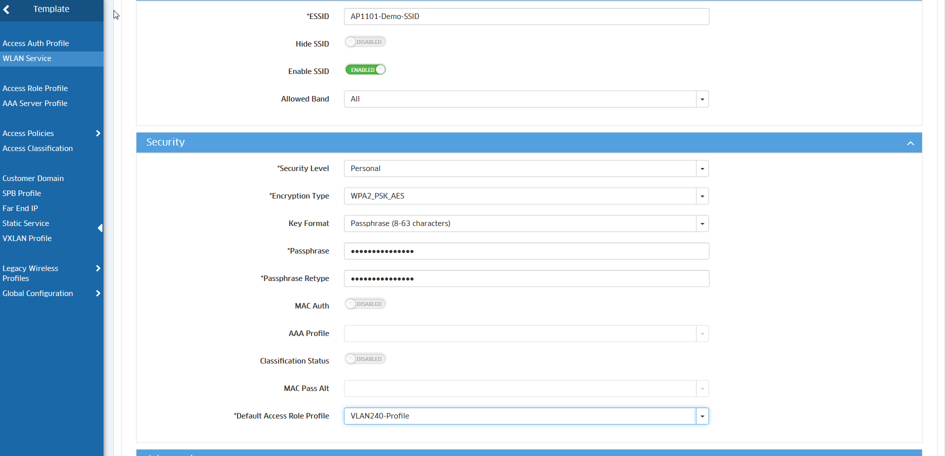Toggle the Hide SSID switch

365,42
